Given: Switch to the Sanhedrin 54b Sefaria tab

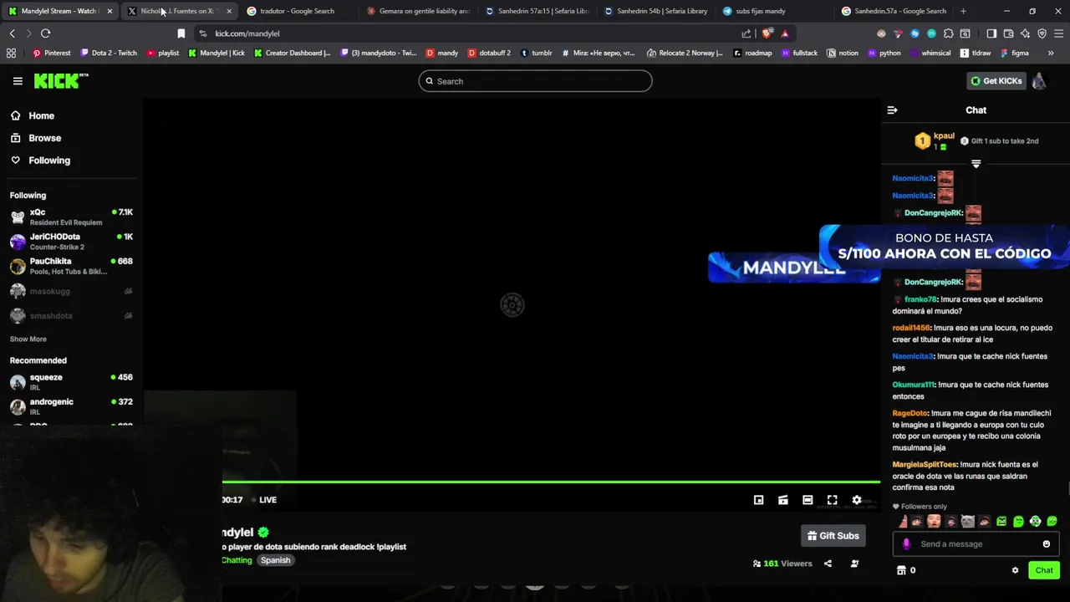Looking at the screenshot, I should [x=656, y=11].
